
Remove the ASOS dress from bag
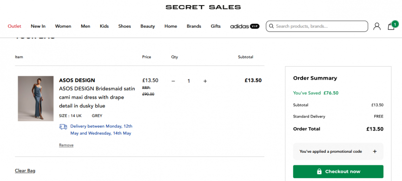click(x=66, y=145)
